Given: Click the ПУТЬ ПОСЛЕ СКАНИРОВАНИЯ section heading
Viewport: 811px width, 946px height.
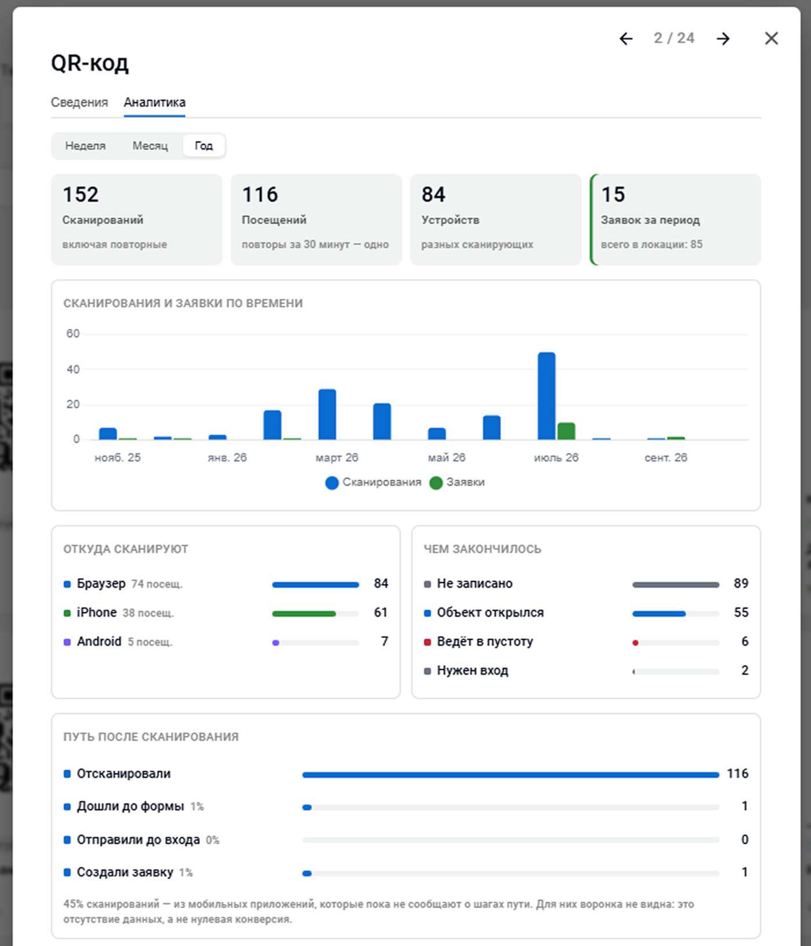Looking at the screenshot, I should [x=151, y=737].
